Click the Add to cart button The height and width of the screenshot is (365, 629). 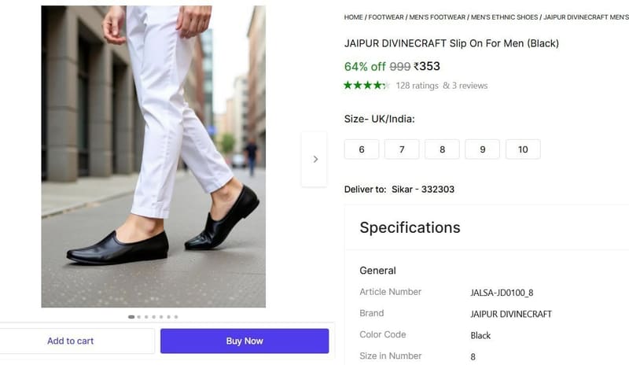point(71,341)
